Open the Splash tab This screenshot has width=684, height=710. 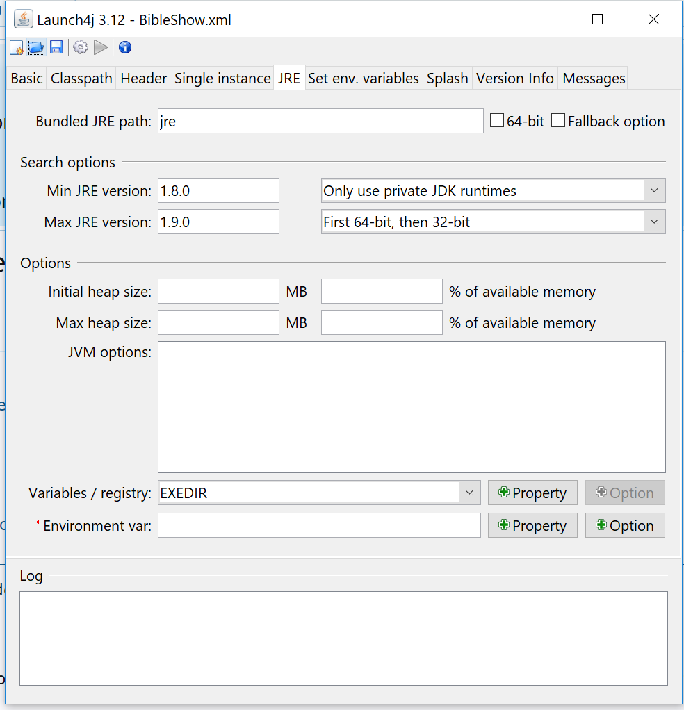(448, 79)
